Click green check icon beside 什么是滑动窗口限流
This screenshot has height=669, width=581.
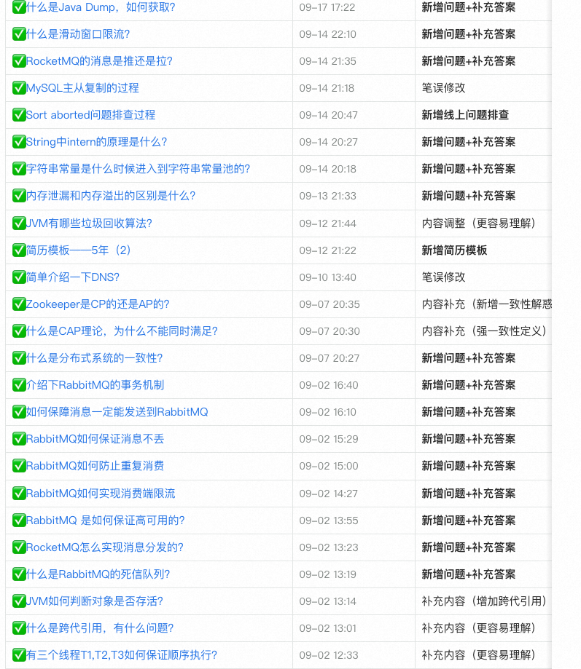[x=19, y=34]
